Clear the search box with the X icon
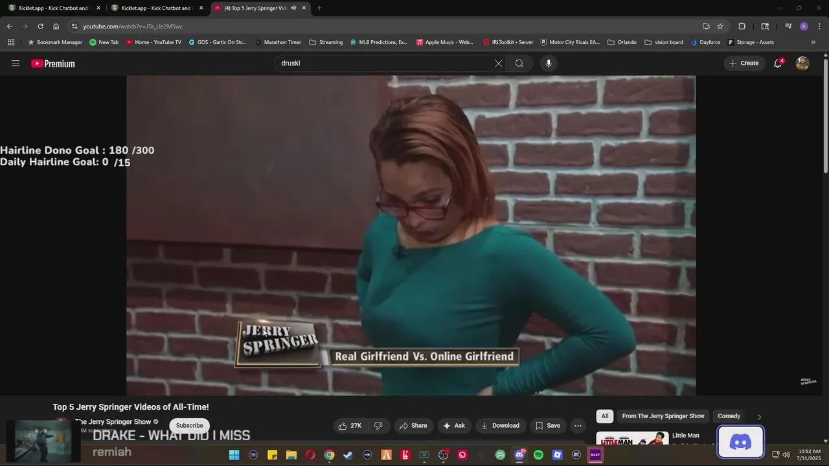Screen dimensions: 829x466 click(x=498, y=63)
